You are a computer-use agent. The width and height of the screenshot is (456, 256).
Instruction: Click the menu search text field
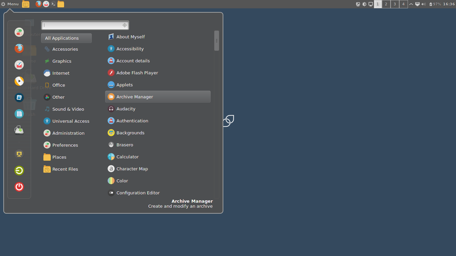[85, 25]
